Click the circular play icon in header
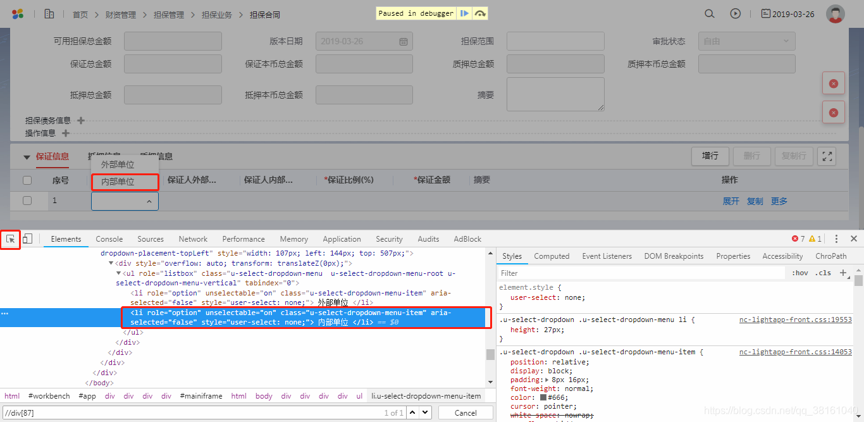 [x=735, y=13]
